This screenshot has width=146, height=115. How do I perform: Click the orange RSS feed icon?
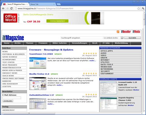tap(118, 32)
